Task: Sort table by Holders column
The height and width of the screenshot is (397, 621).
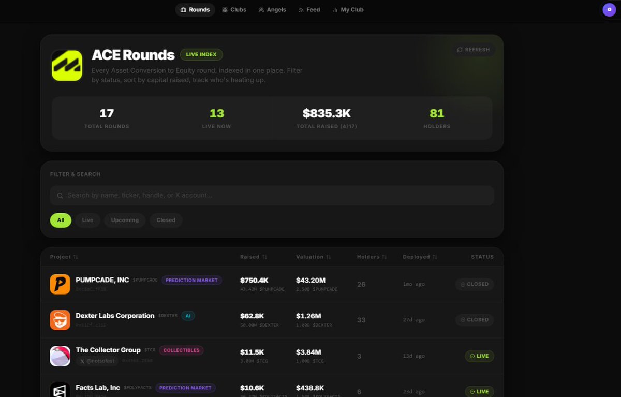Action: (x=372, y=257)
